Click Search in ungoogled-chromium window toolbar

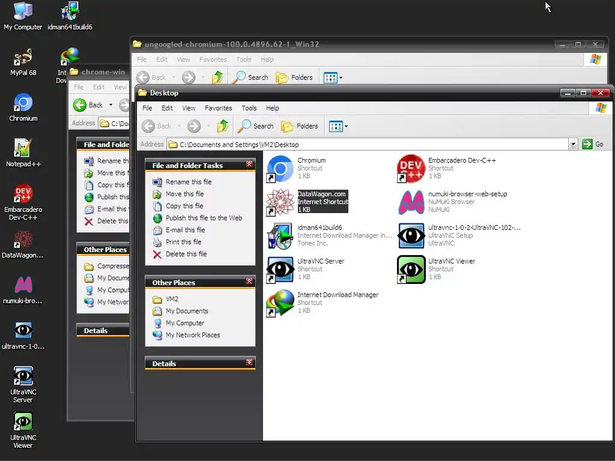pyautogui.click(x=250, y=77)
